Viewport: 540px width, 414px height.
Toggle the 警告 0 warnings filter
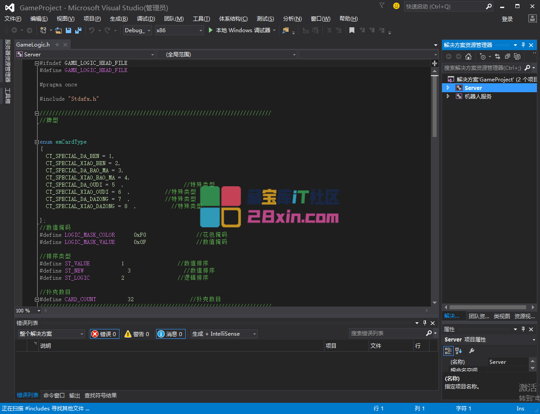coord(137,334)
